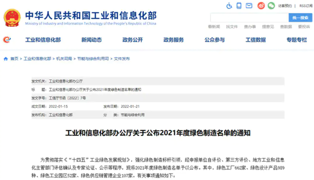The height and width of the screenshot is (180, 314).
Task: Go to the 工信数据 section
Action: [255, 40]
